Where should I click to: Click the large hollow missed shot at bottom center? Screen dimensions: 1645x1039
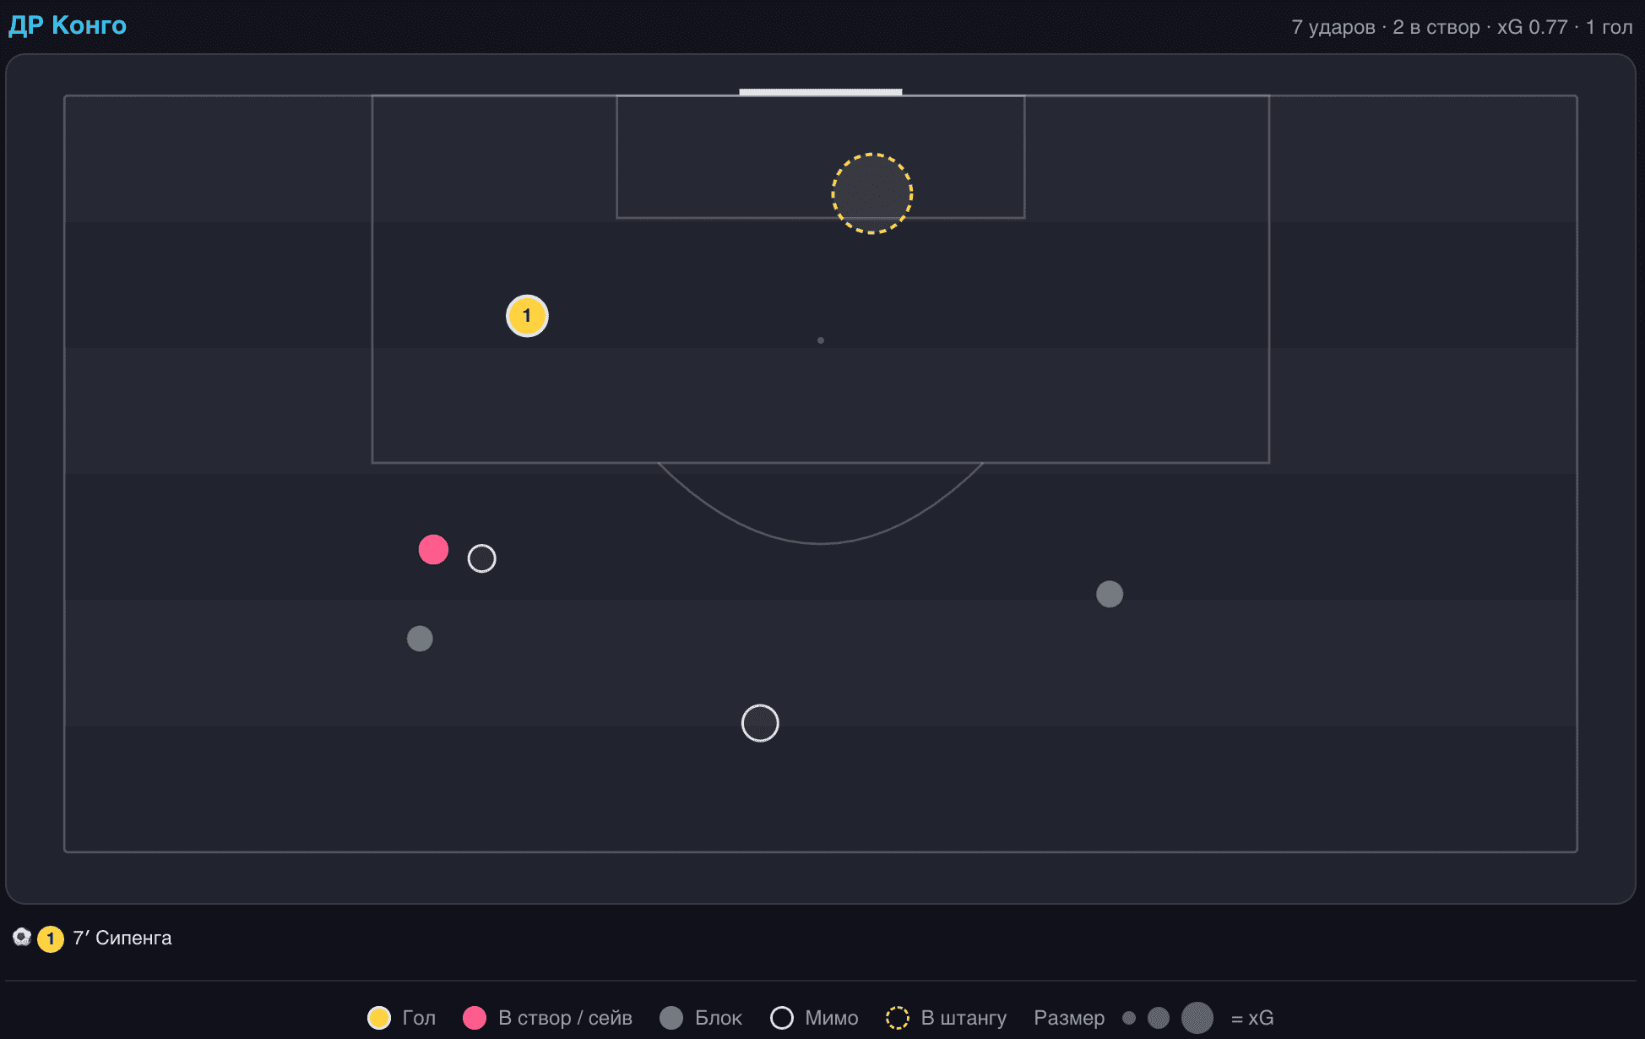tap(760, 723)
